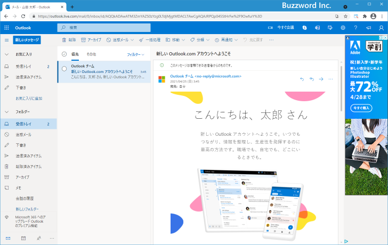
Task: Select the Outlook チーム message circle
Action: point(64,69)
